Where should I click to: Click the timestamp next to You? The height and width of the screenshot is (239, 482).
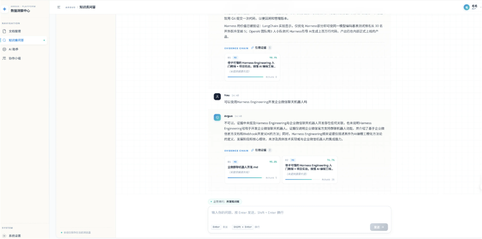235,96
